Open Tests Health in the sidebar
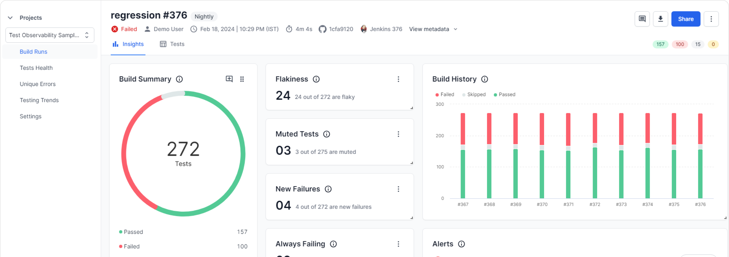The height and width of the screenshot is (257, 729). (x=36, y=68)
